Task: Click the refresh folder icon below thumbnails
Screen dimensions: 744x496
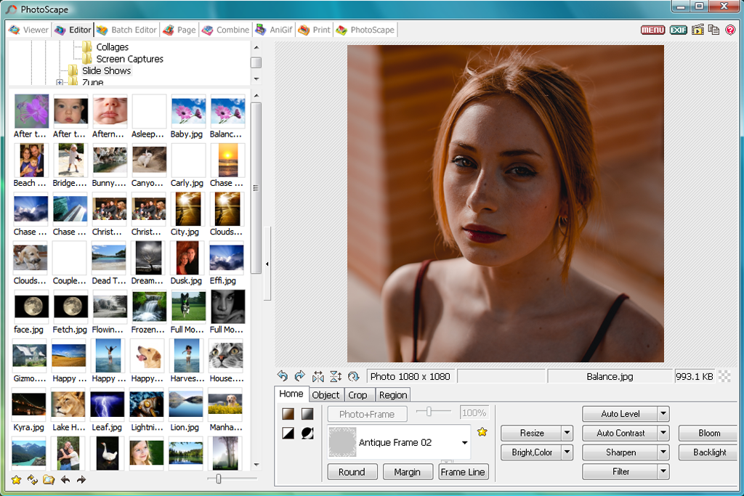Action: coord(32,480)
